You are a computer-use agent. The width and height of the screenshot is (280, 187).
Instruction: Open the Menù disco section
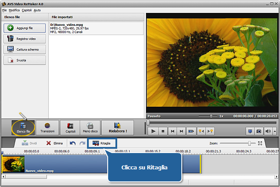(x=90, y=128)
